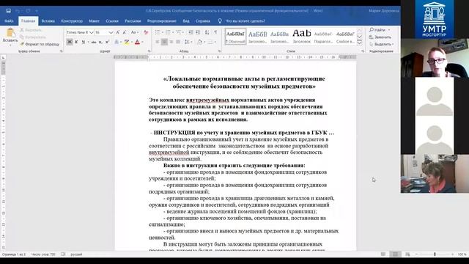
Task: Decrease font size with the smaller A icon
Action: click(125, 32)
